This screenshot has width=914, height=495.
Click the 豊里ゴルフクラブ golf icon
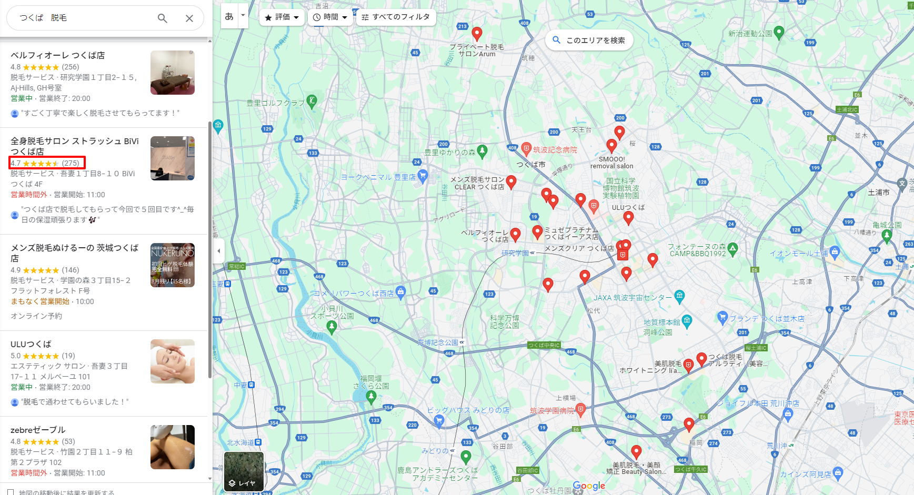tap(312, 100)
